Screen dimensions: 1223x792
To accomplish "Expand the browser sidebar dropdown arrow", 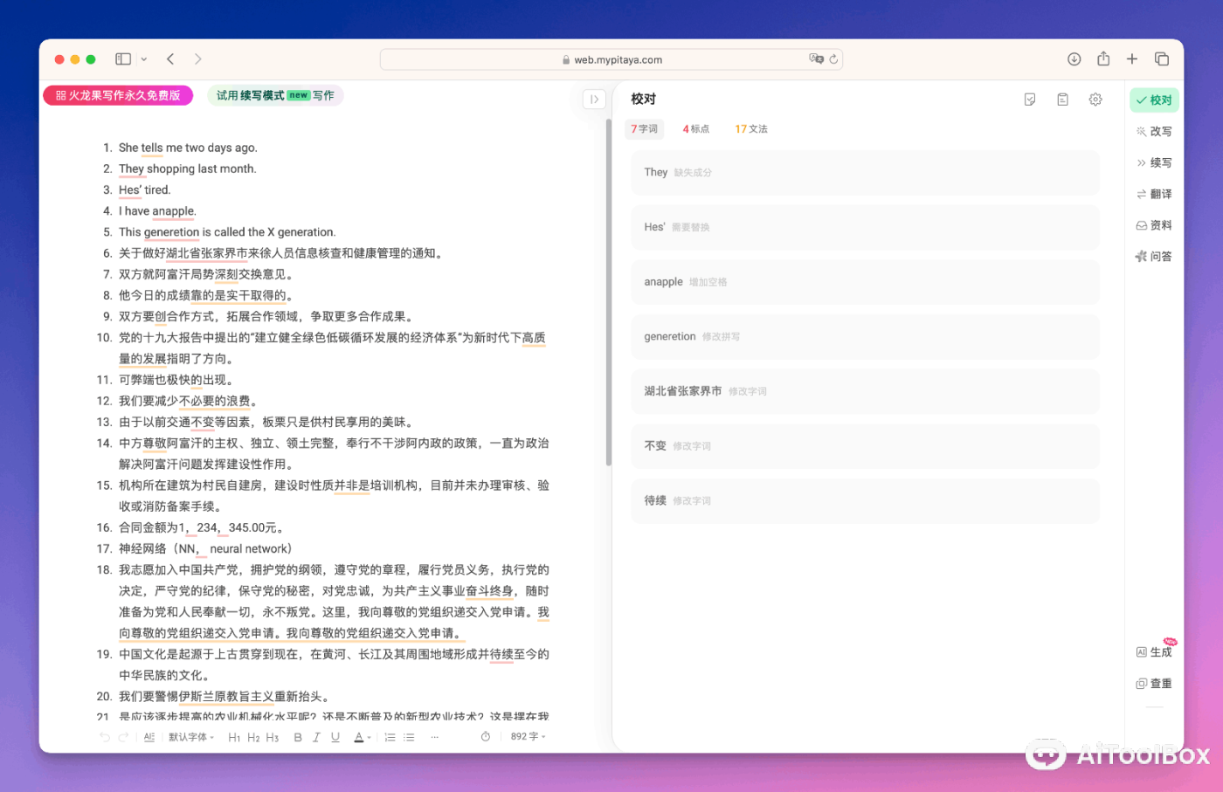I will click(x=144, y=59).
